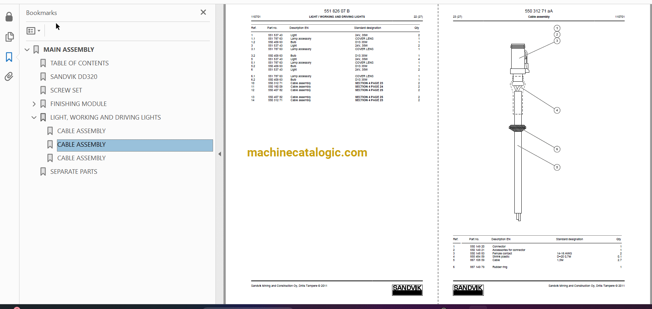Collapse LIGHT, WORKING AND DRIVING LIGHTS bookmark
The height and width of the screenshot is (309, 652).
[x=34, y=117]
